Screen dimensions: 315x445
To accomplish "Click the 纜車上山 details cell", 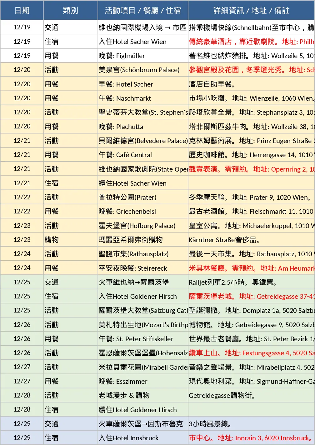I will pos(252,353).
